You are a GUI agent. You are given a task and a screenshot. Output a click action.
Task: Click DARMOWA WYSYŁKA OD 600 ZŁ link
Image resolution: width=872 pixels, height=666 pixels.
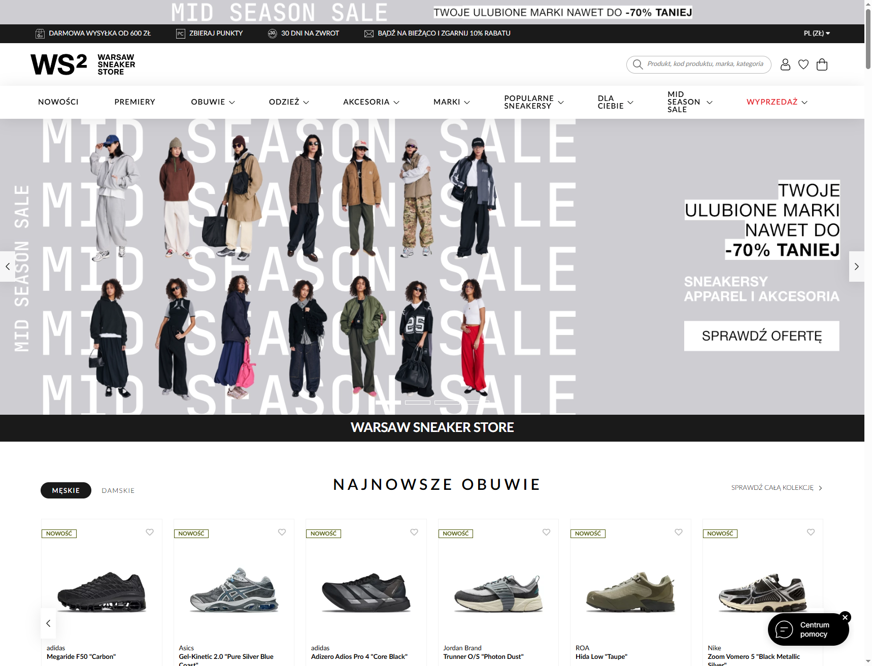(100, 34)
